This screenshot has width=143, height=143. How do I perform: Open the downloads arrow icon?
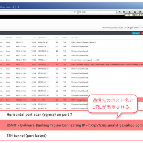pyautogui.click(x=130, y=12)
